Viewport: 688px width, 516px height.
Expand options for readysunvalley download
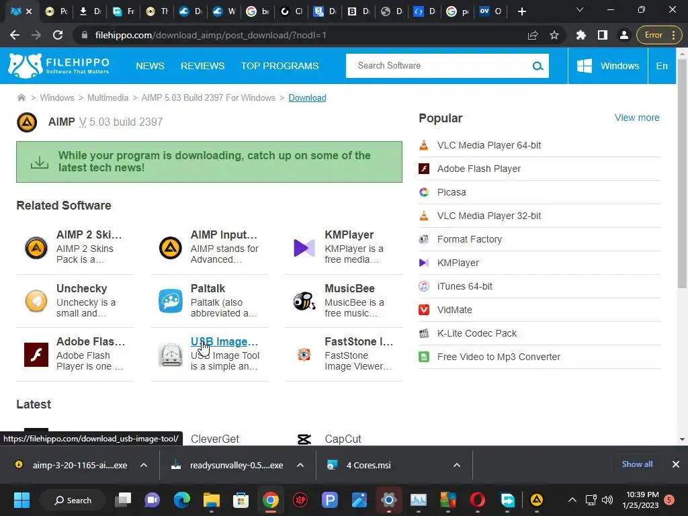(300, 465)
